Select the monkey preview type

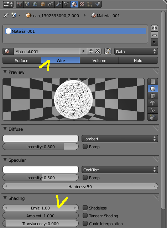click(x=153, y=103)
